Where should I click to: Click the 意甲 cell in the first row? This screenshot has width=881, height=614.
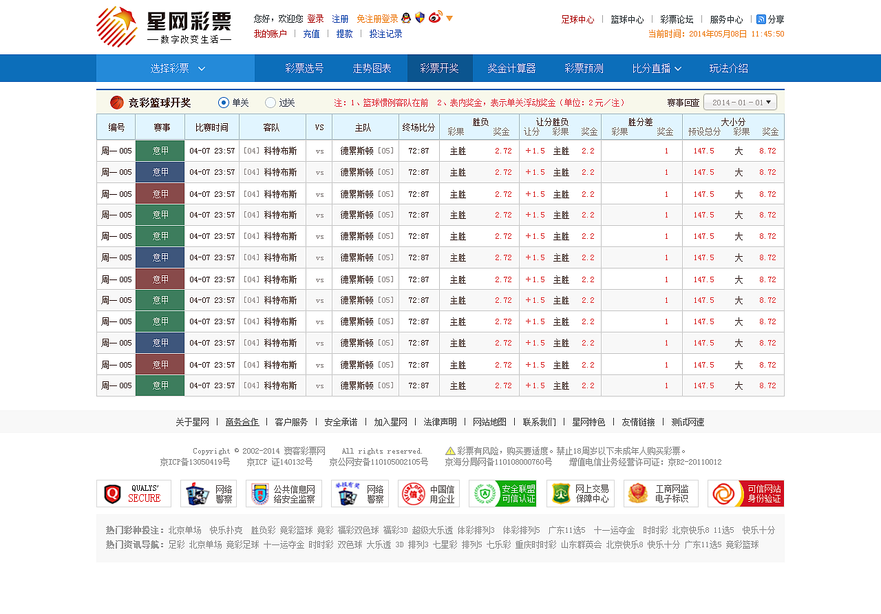click(160, 150)
